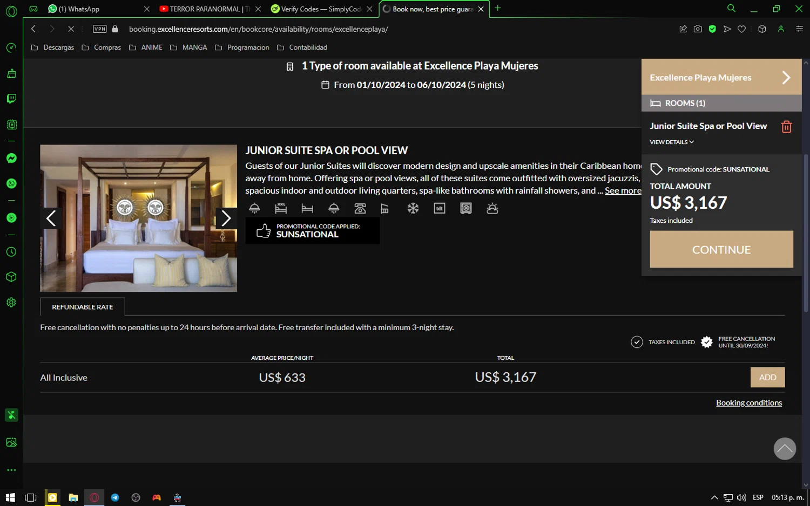This screenshot has height=506, width=810.
Task: Open the GX Control speedometer sidebar icon
Action: tap(11, 48)
